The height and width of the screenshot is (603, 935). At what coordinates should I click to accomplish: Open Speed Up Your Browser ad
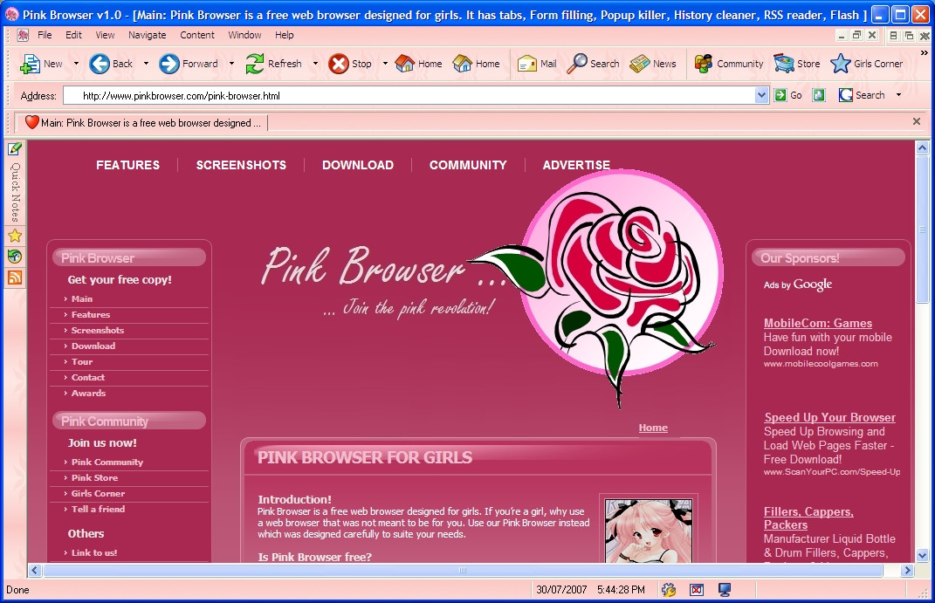click(829, 417)
